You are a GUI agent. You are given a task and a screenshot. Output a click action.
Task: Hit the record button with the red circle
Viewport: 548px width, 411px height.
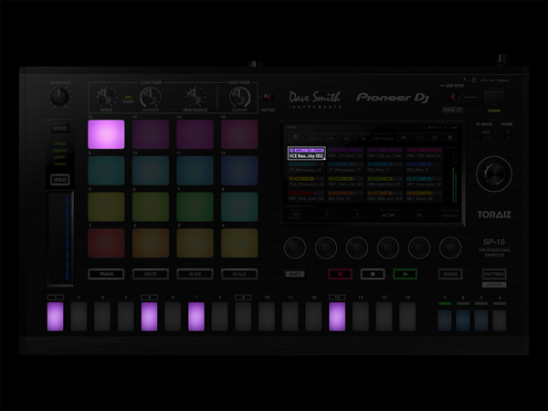pos(340,274)
